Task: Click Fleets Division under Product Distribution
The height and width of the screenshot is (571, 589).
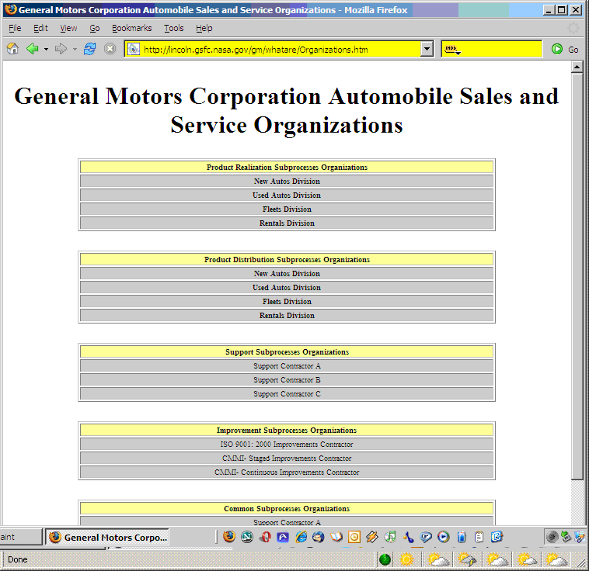Action: [287, 301]
